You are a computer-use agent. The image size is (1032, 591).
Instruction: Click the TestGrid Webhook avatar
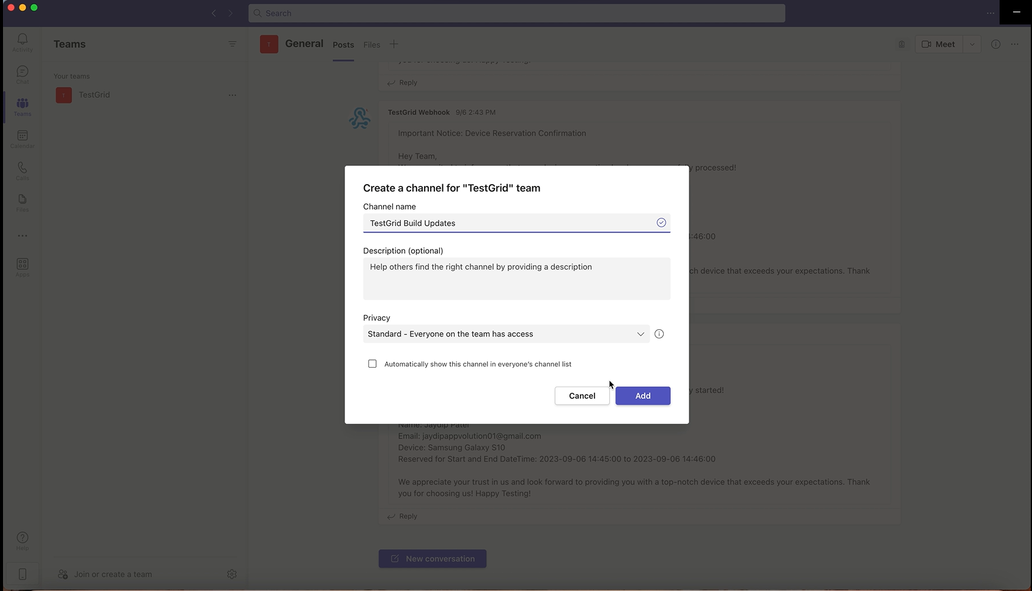360,118
